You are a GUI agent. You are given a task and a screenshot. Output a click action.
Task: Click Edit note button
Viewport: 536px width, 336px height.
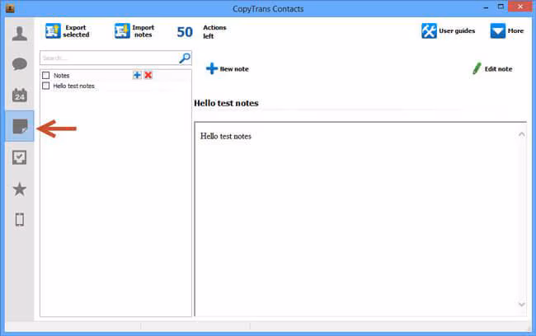pyautogui.click(x=492, y=68)
